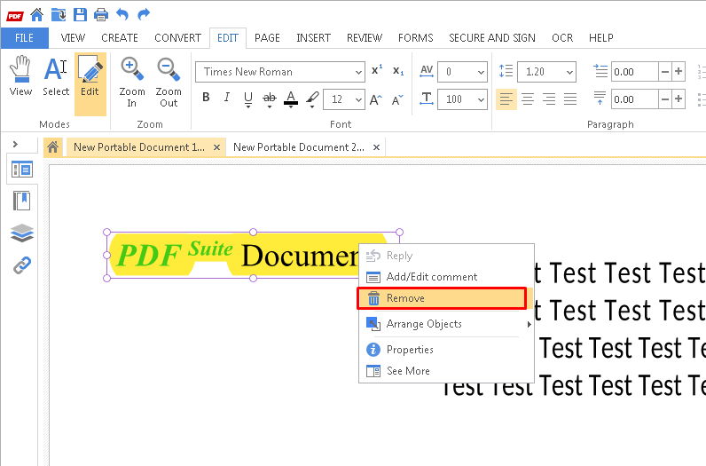The height and width of the screenshot is (466, 706).
Task: Decrease font size with the A-down icon
Action: tap(397, 99)
